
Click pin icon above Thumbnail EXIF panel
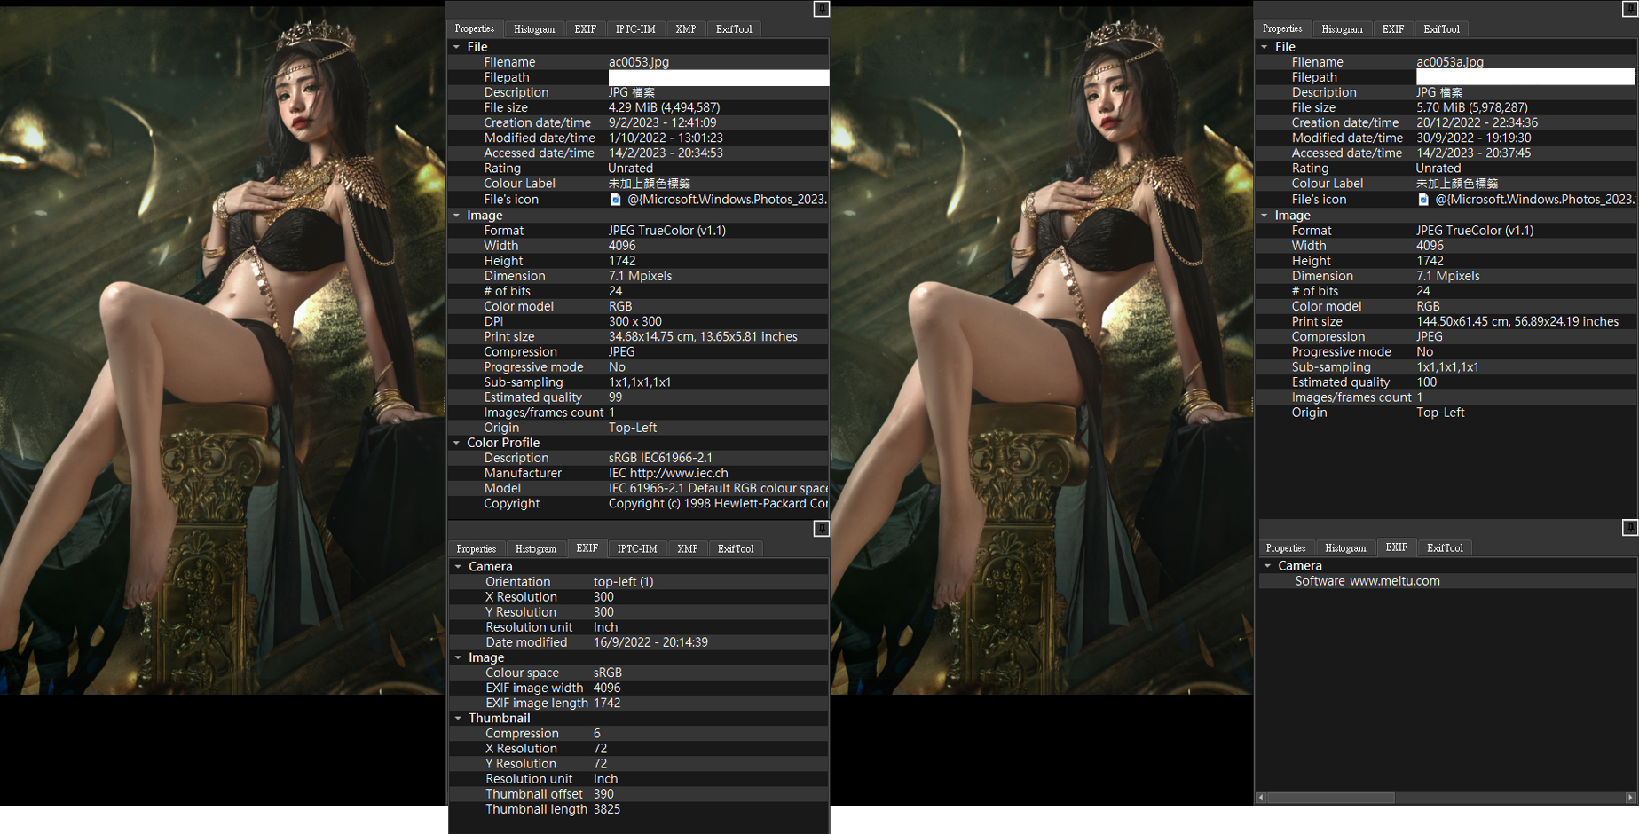[x=821, y=529]
